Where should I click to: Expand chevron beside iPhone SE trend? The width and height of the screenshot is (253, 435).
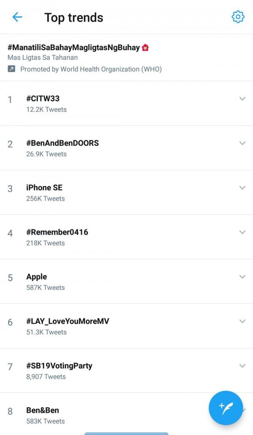(x=242, y=188)
